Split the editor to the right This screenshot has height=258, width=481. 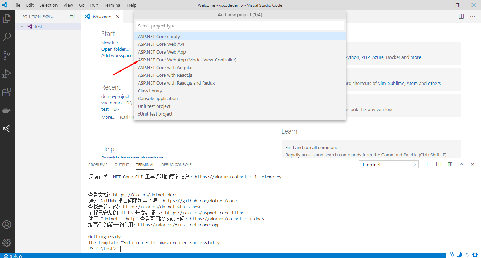coord(461,17)
